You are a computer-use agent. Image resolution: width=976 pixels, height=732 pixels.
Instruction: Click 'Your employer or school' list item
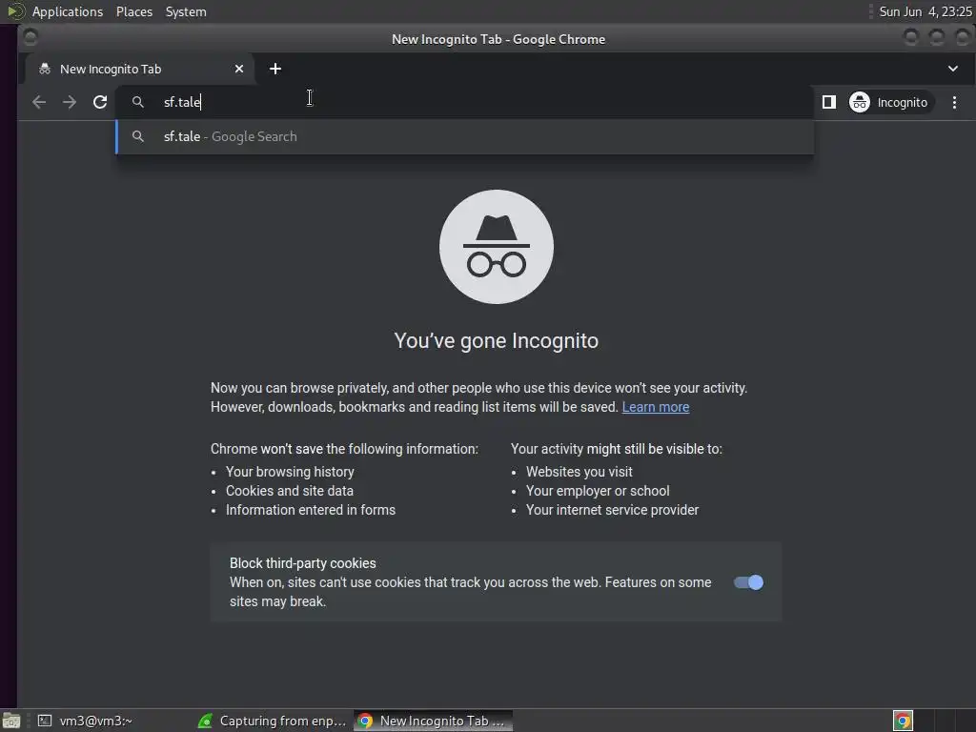point(598,491)
